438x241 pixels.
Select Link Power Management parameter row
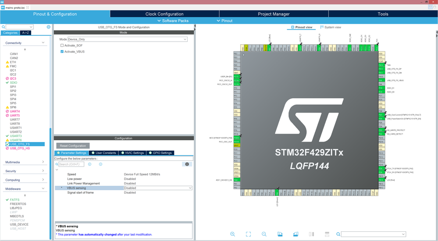(124, 184)
